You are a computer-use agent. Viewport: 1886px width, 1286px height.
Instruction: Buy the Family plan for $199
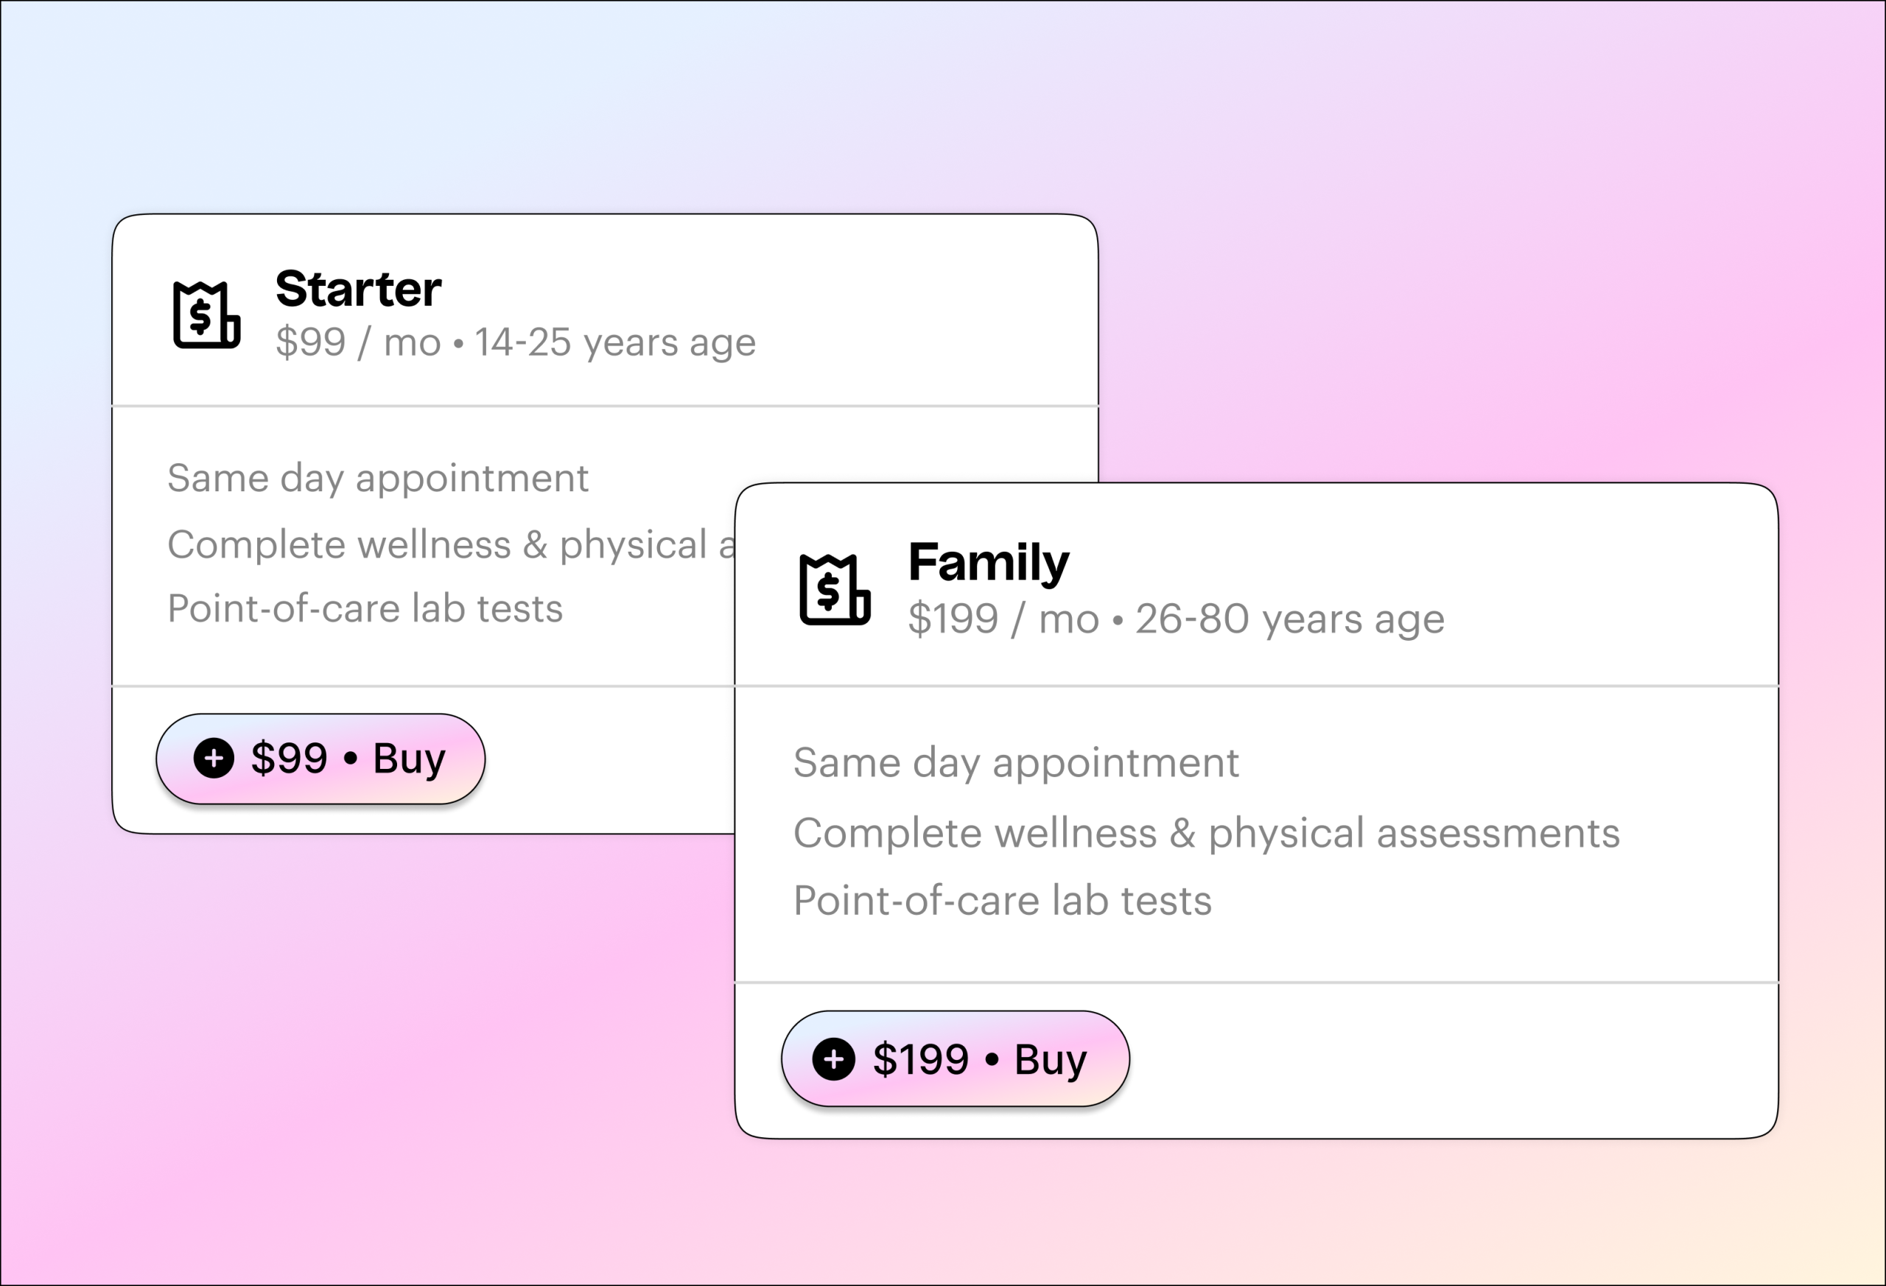coord(954,1059)
